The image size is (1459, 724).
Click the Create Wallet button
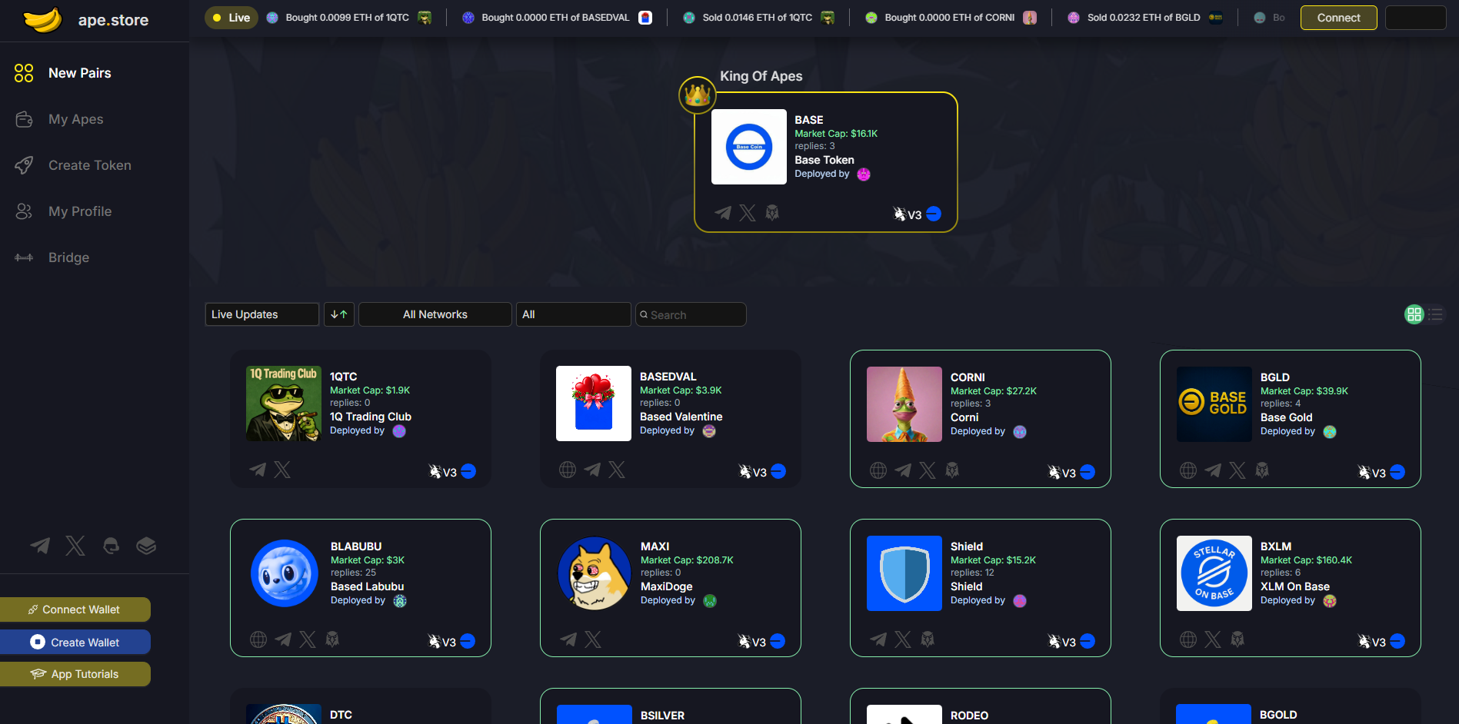[75, 641]
